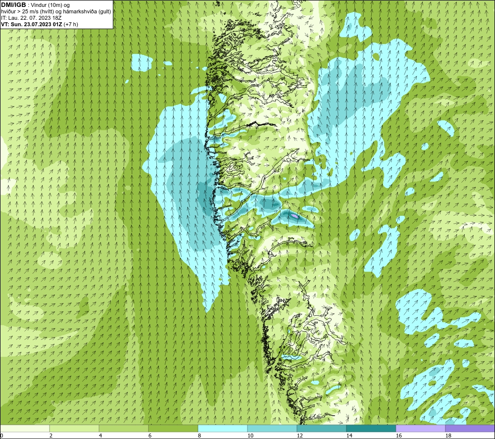
Task: Click the small purple peak wind spot
Action: (294, 216)
